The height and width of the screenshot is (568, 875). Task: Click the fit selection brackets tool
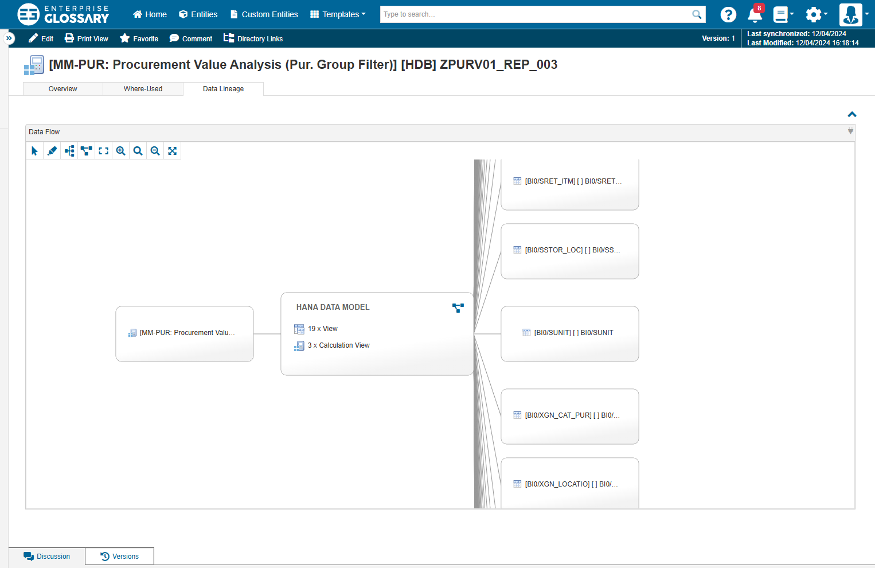point(104,151)
